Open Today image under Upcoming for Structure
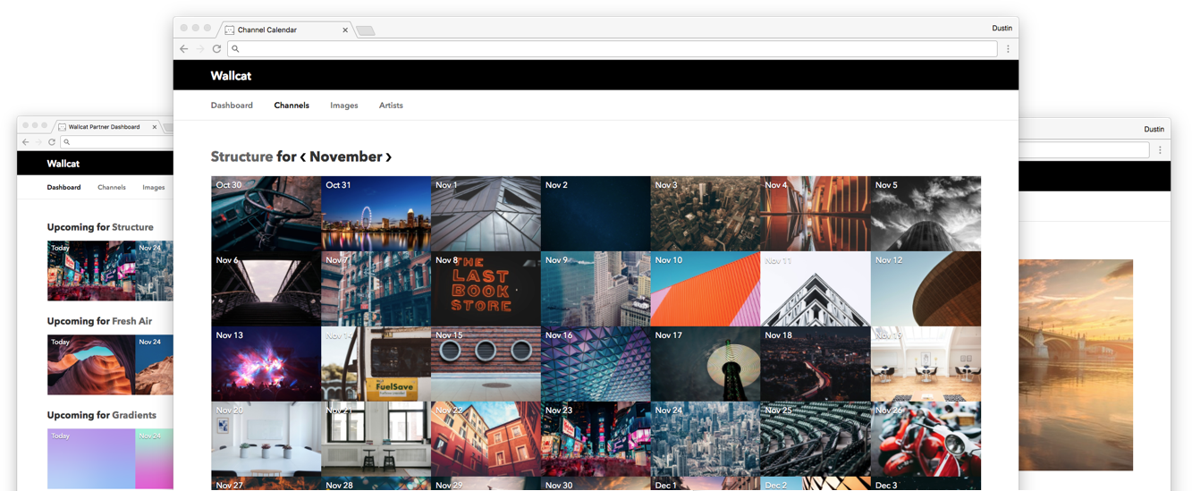 click(91, 271)
